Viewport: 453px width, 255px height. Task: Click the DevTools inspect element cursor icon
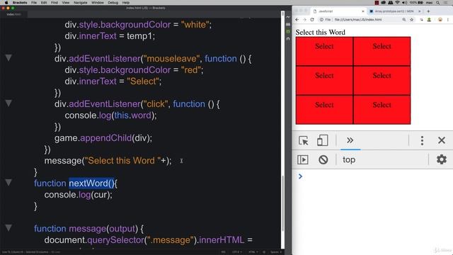(x=304, y=140)
